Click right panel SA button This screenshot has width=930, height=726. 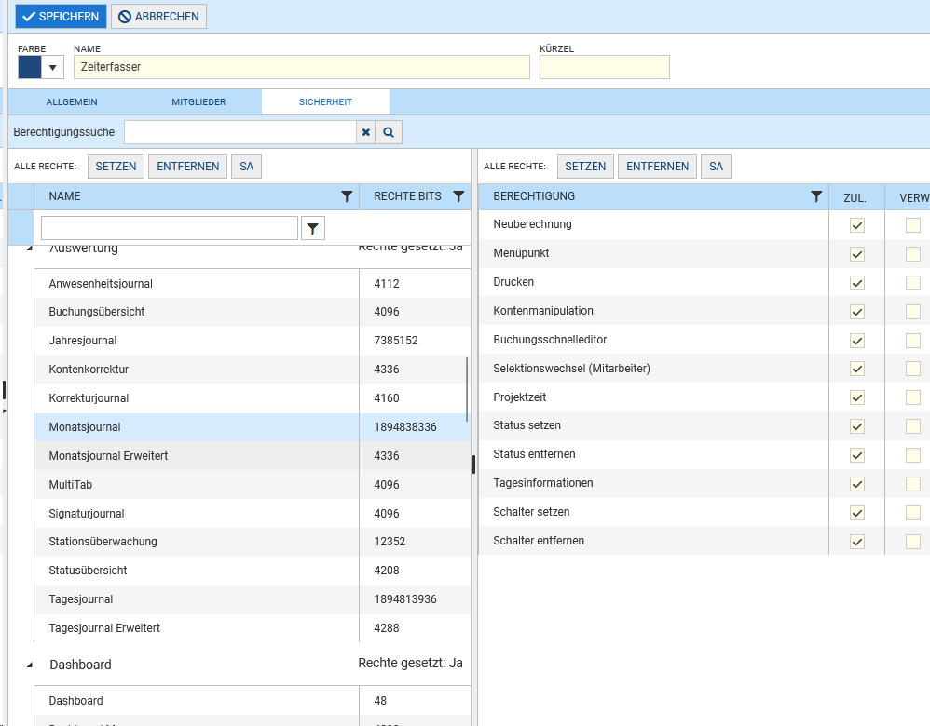716,167
